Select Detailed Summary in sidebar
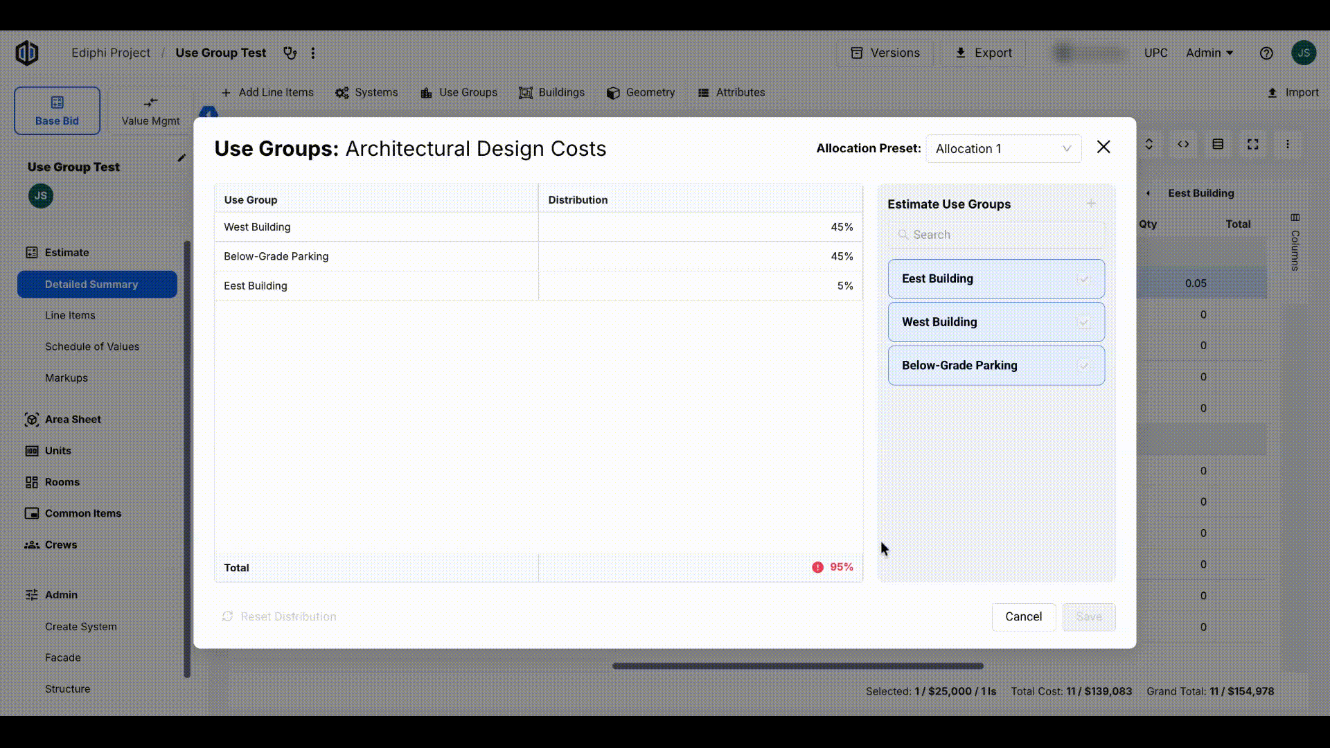This screenshot has width=1330, height=748. click(97, 285)
